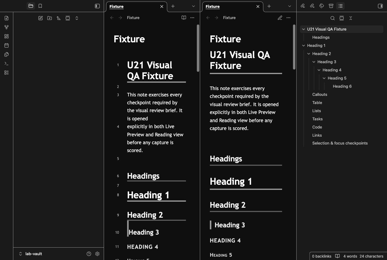Image resolution: width=387 pixels, height=260 pixels.
Task: Select the left pane Fixture tab
Action: pos(137,6)
